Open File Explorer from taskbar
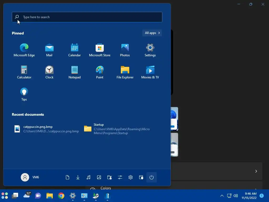The image size is (269, 202). click(x=50, y=196)
